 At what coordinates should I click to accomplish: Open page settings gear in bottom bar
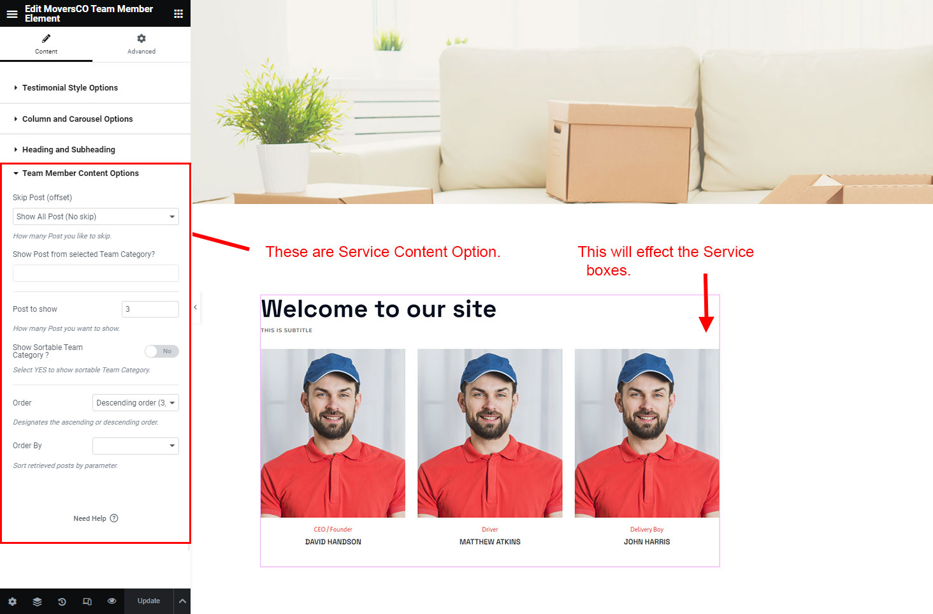click(12, 601)
